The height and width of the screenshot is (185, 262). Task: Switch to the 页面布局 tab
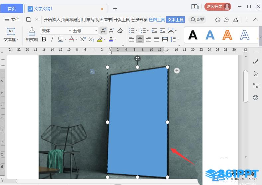69,20
